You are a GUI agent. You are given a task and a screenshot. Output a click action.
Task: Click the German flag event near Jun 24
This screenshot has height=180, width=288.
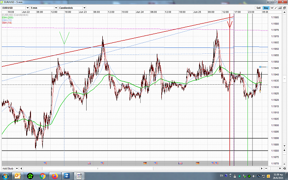pyautogui.click(x=145, y=163)
